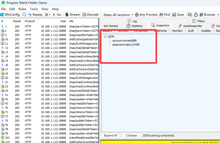Select the Inspectors tab
This screenshot has height=143, width=220.
(160, 25)
